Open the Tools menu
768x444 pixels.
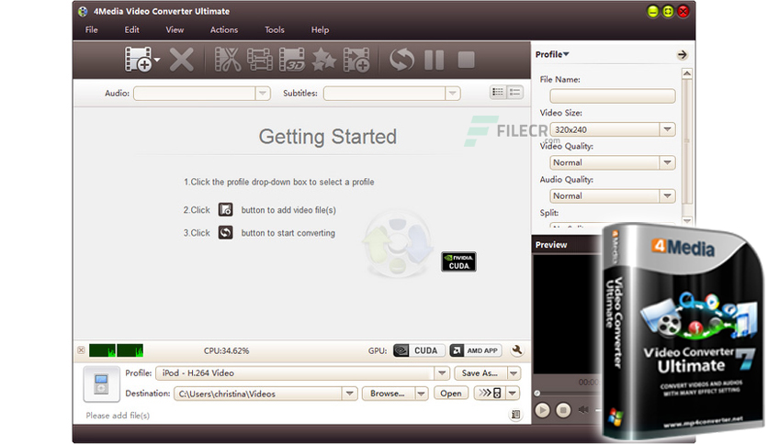(275, 30)
